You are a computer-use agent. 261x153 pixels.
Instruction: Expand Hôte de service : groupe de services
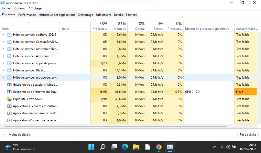tap(3, 78)
